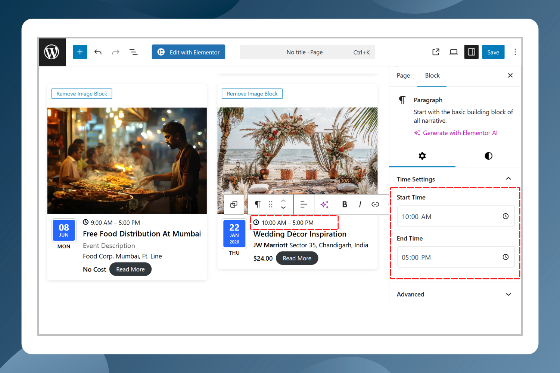This screenshot has height=373, width=560.
Task: Click the Event Description placeholder text
Action: coord(109,246)
